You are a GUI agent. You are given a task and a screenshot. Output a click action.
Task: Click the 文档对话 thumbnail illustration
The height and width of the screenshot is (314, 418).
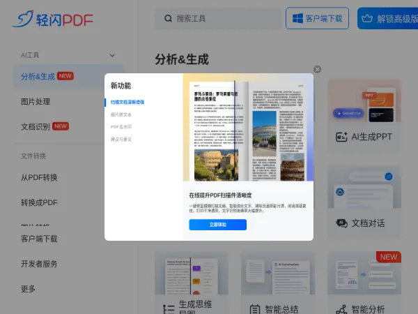click(364, 187)
